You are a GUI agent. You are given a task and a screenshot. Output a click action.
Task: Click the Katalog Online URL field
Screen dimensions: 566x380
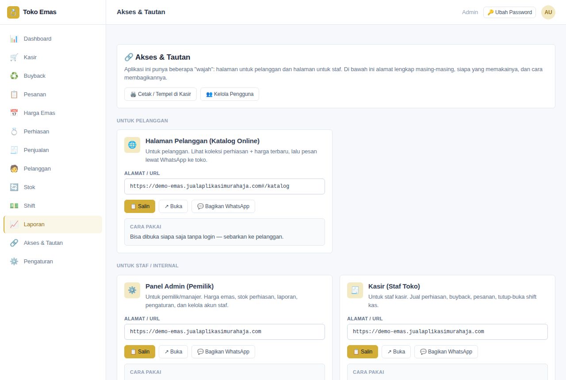225,186
